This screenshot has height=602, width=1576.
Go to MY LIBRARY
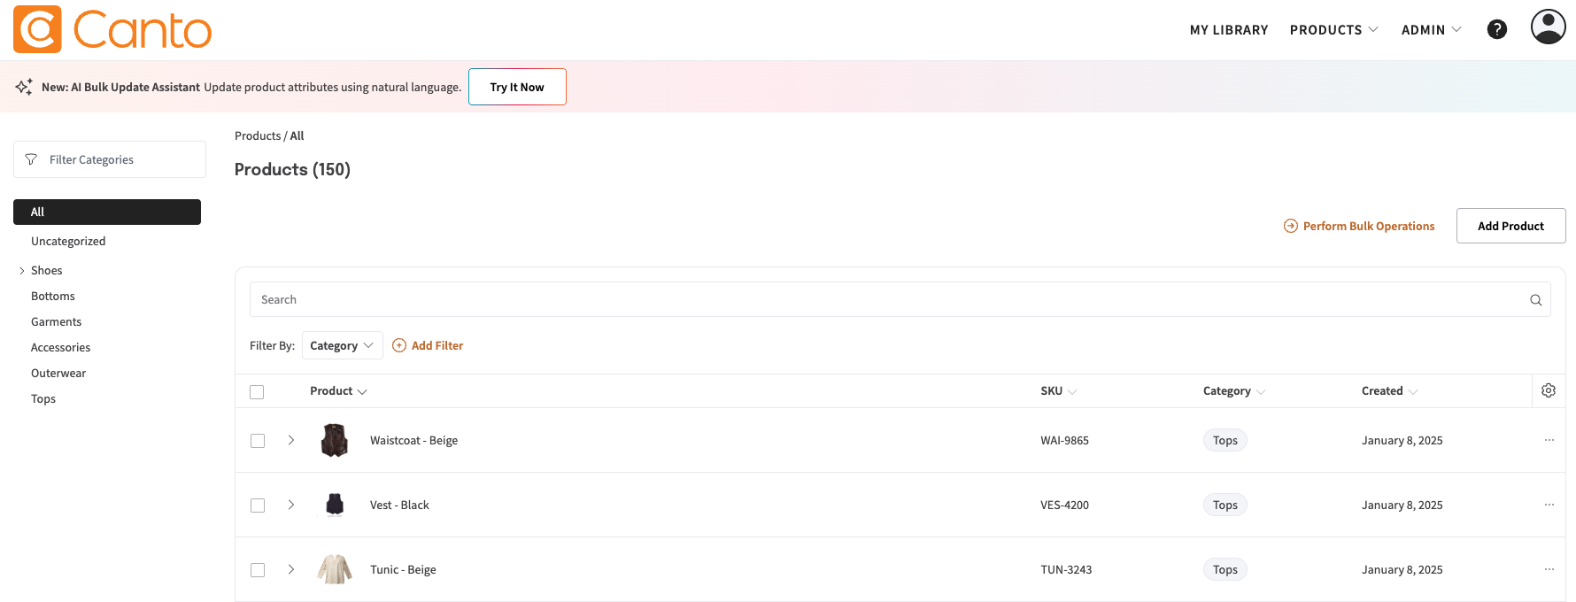click(x=1229, y=29)
